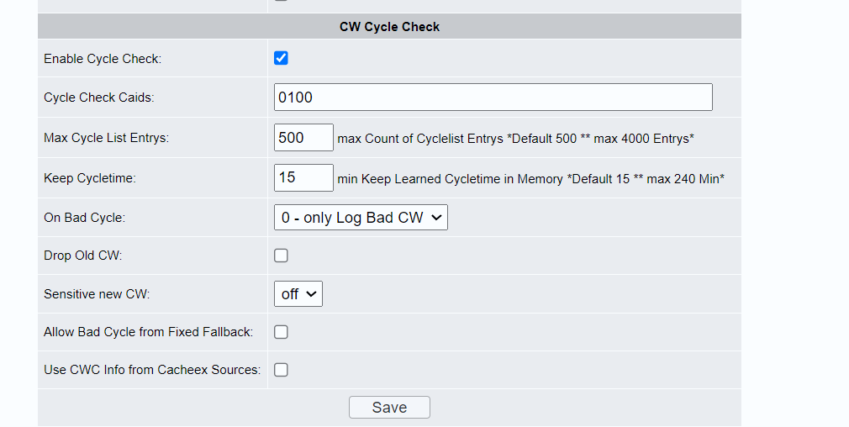The height and width of the screenshot is (427, 849).
Task: Click the CW Cycle Check section header
Action: [389, 27]
